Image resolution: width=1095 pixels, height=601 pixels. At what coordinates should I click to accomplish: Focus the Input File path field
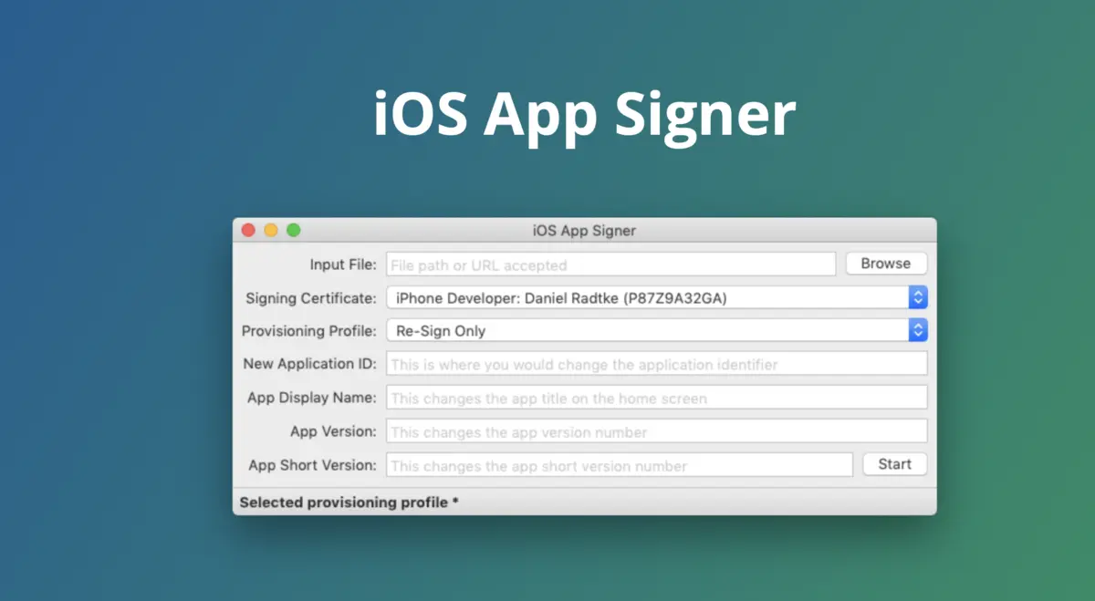611,264
